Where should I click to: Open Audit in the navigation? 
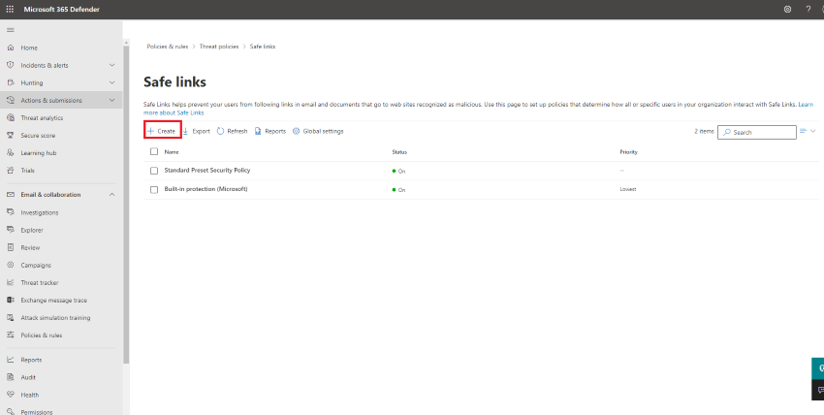coord(28,377)
